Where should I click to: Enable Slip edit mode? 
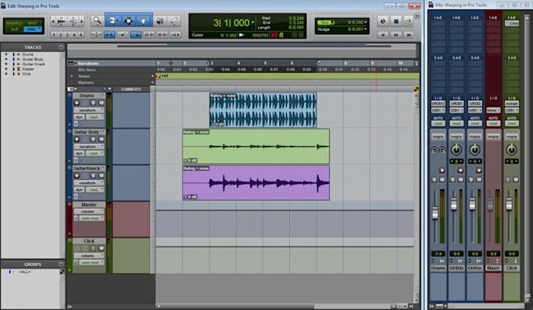click(x=14, y=29)
